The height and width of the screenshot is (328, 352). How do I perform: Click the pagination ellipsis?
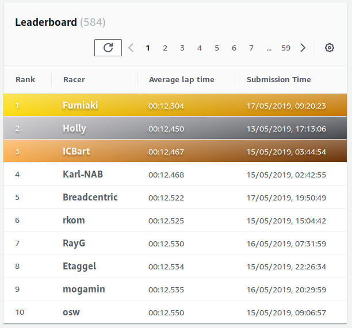269,50
